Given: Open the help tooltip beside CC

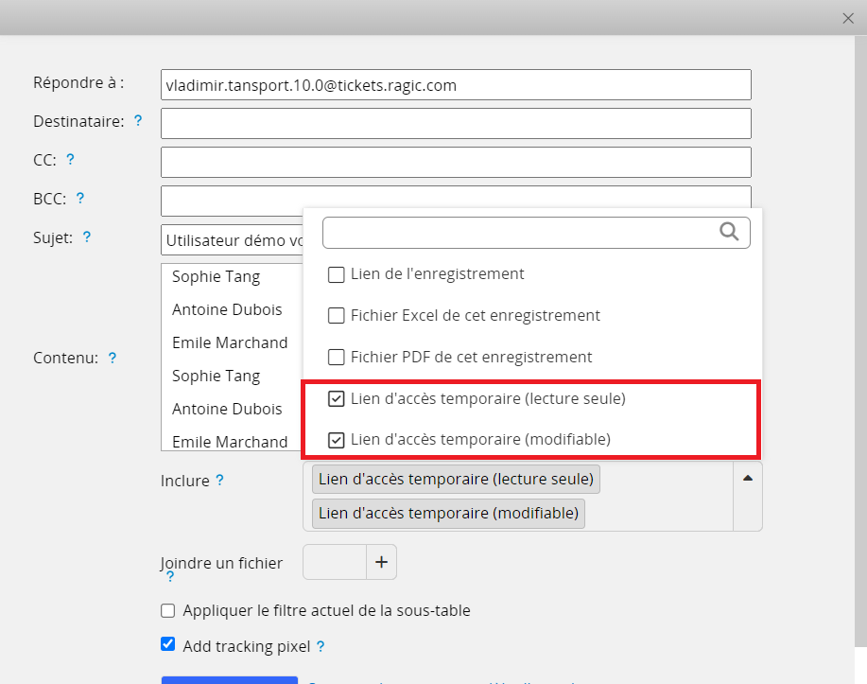Looking at the screenshot, I should pos(70,160).
